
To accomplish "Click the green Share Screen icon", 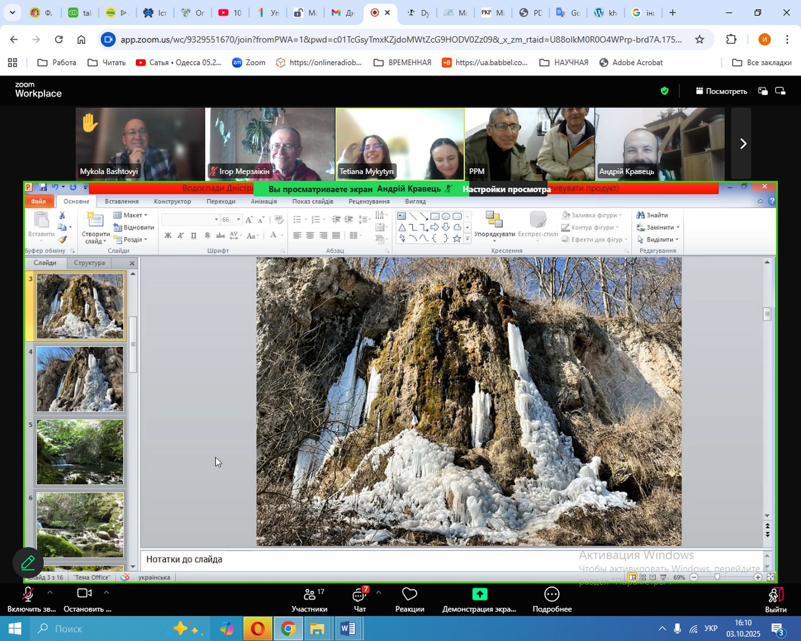I will 479,595.
